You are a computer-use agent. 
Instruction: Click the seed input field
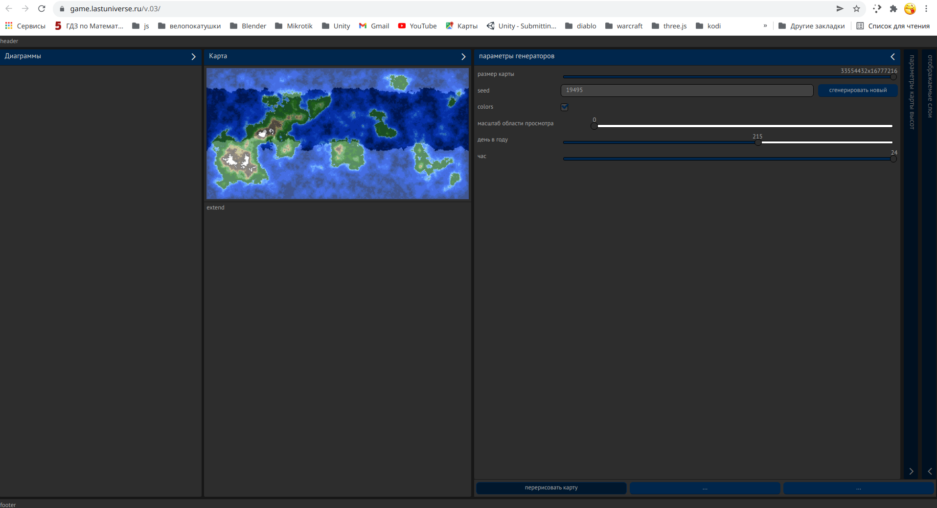click(x=687, y=90)
